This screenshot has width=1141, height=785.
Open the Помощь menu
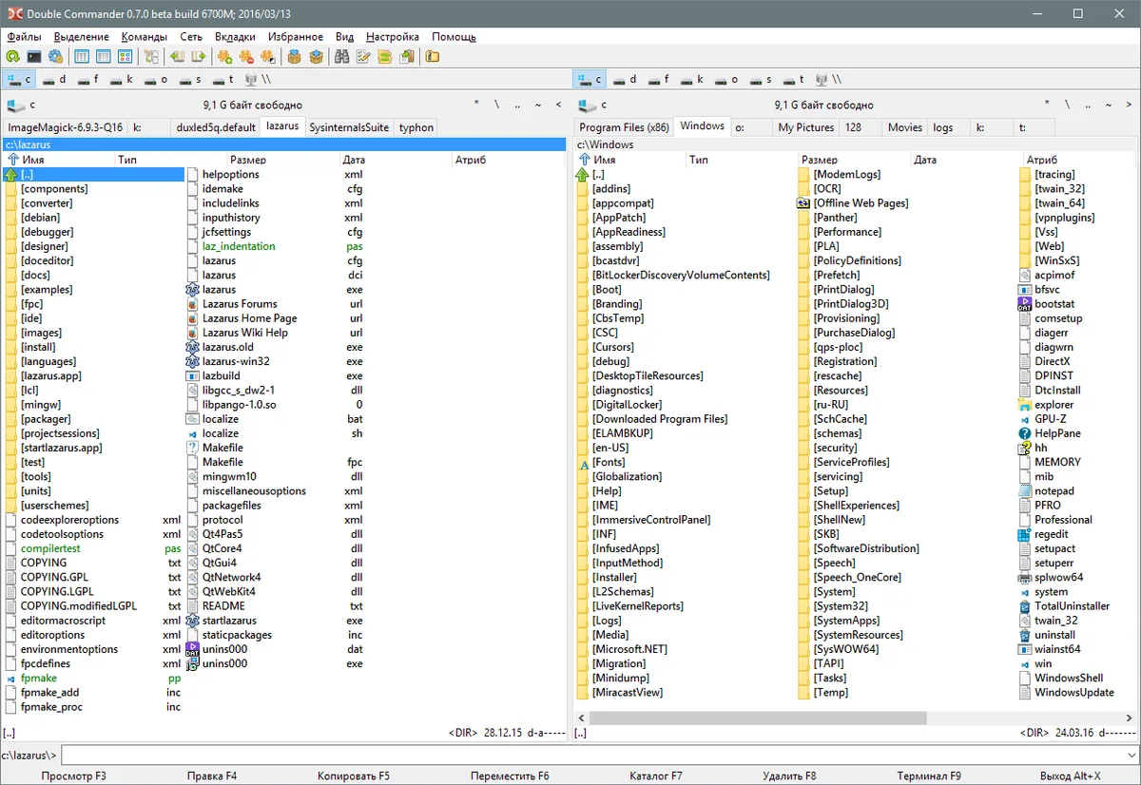454,37
